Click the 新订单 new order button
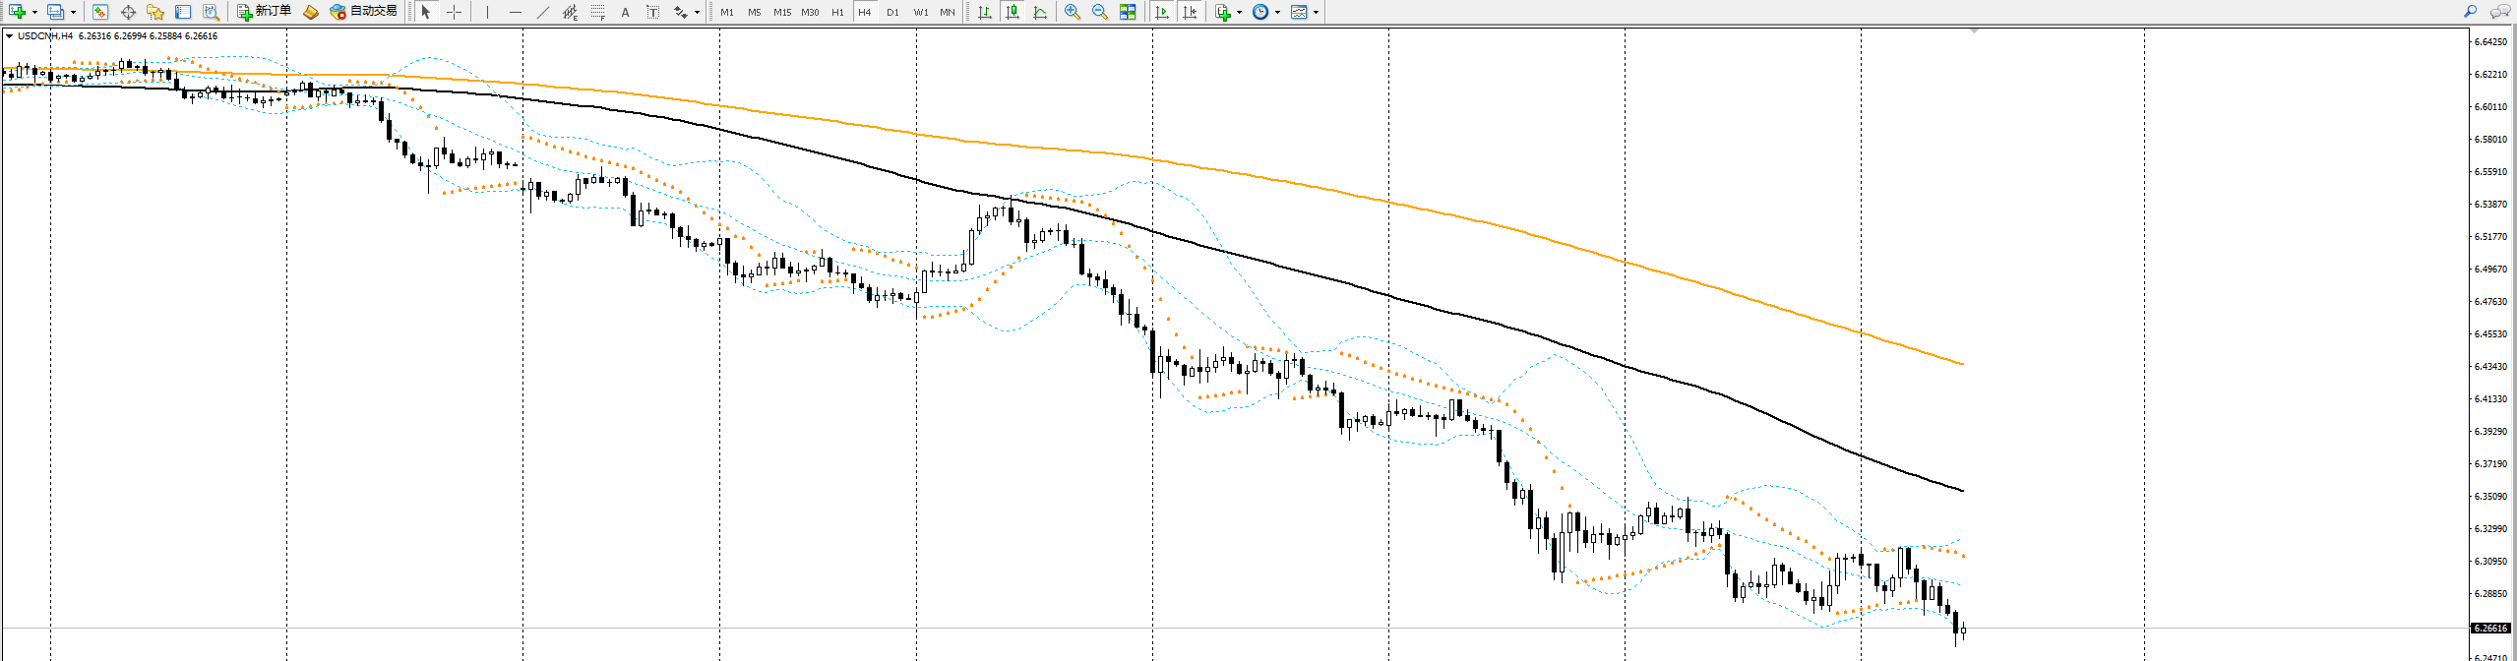 coord(264,12)
